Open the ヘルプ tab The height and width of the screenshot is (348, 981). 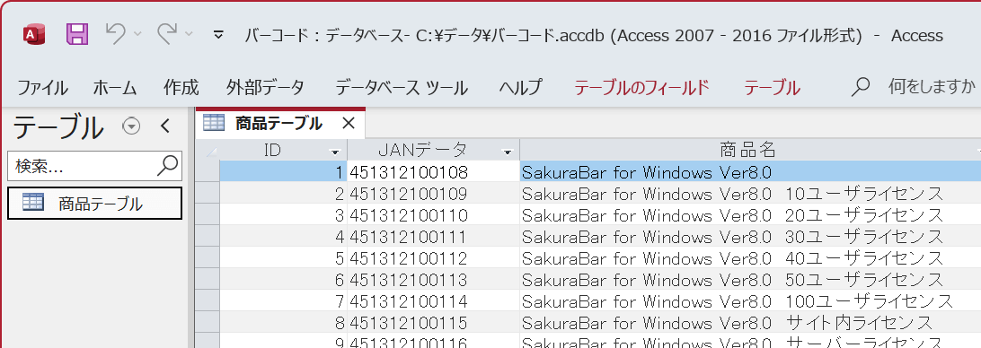(520, 88)
